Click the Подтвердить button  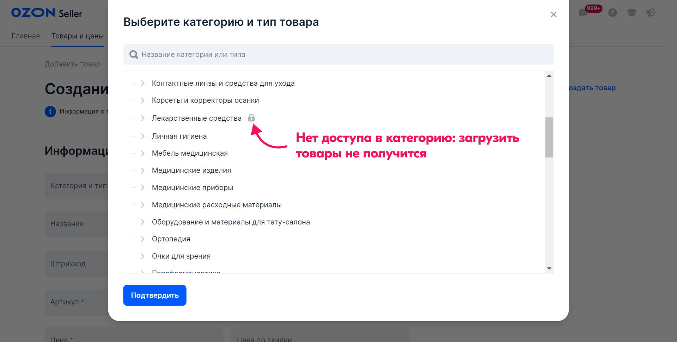[155, 295]
